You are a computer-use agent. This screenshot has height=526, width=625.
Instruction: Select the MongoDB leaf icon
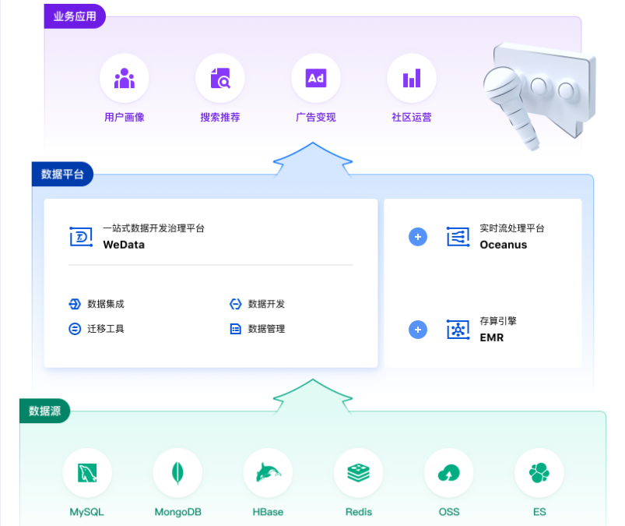(177, 473)
